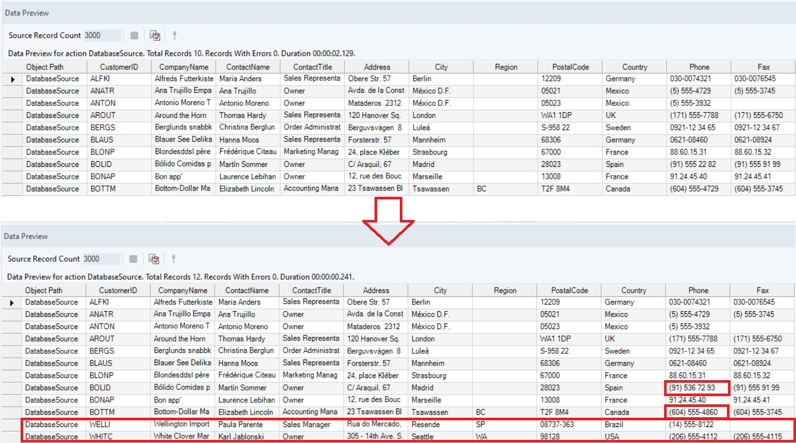Click Source Record Count field in top panel
The width and height of the screenshot is (796, 443).
coord(102,36)
